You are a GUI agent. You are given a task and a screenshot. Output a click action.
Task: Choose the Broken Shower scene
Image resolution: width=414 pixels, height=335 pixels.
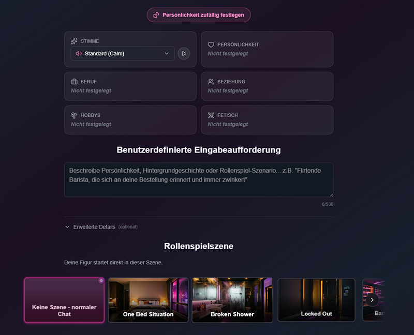(x=232, y=300)
